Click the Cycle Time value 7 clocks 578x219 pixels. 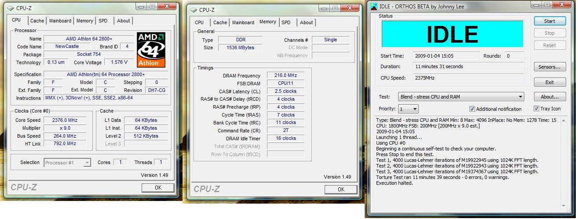tap(285, 115)
